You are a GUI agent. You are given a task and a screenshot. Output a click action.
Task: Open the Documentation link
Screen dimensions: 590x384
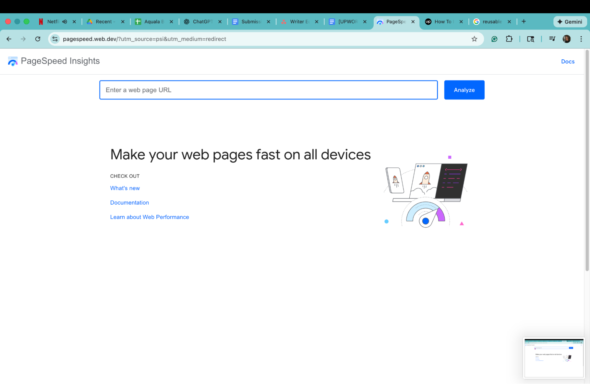click(129, 203)
